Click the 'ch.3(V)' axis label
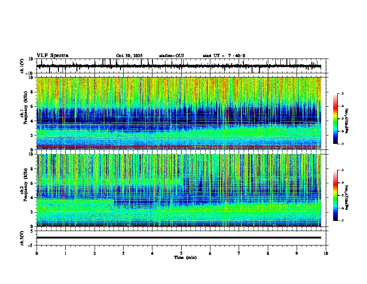 coord(22,238)
